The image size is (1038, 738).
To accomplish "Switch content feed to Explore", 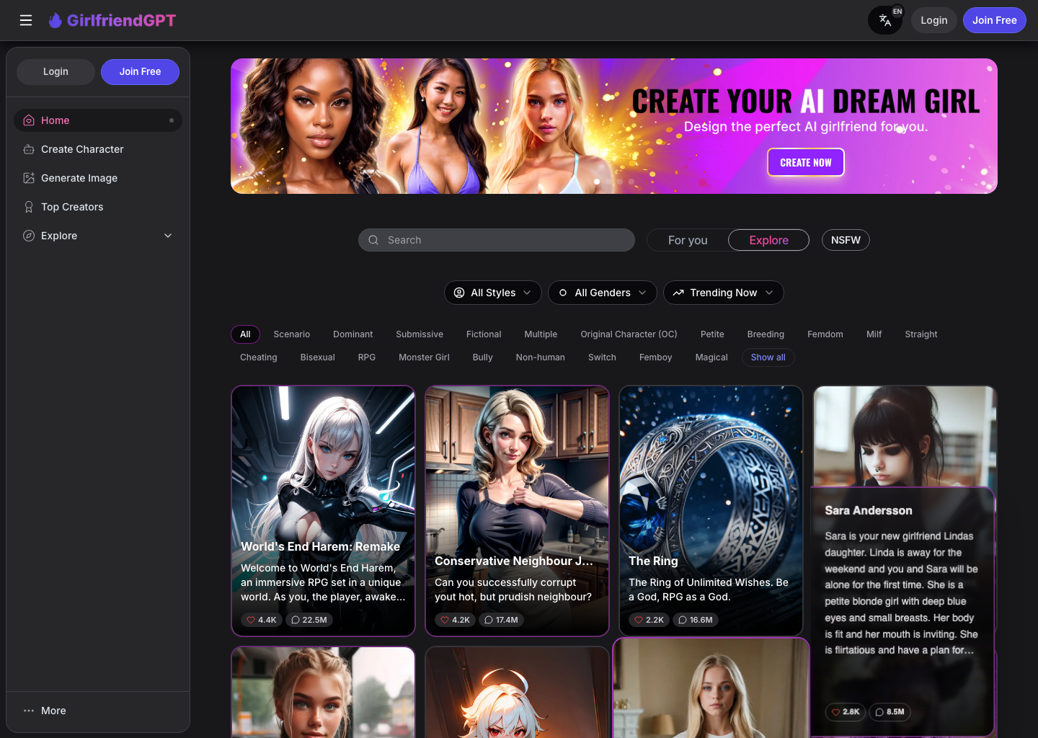I will click(768, 240).
